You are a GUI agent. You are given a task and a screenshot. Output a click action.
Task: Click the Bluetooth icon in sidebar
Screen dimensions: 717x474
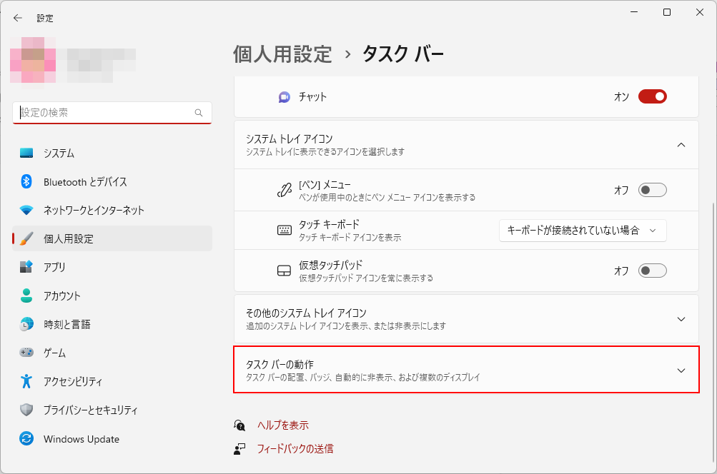pos(26,181)
